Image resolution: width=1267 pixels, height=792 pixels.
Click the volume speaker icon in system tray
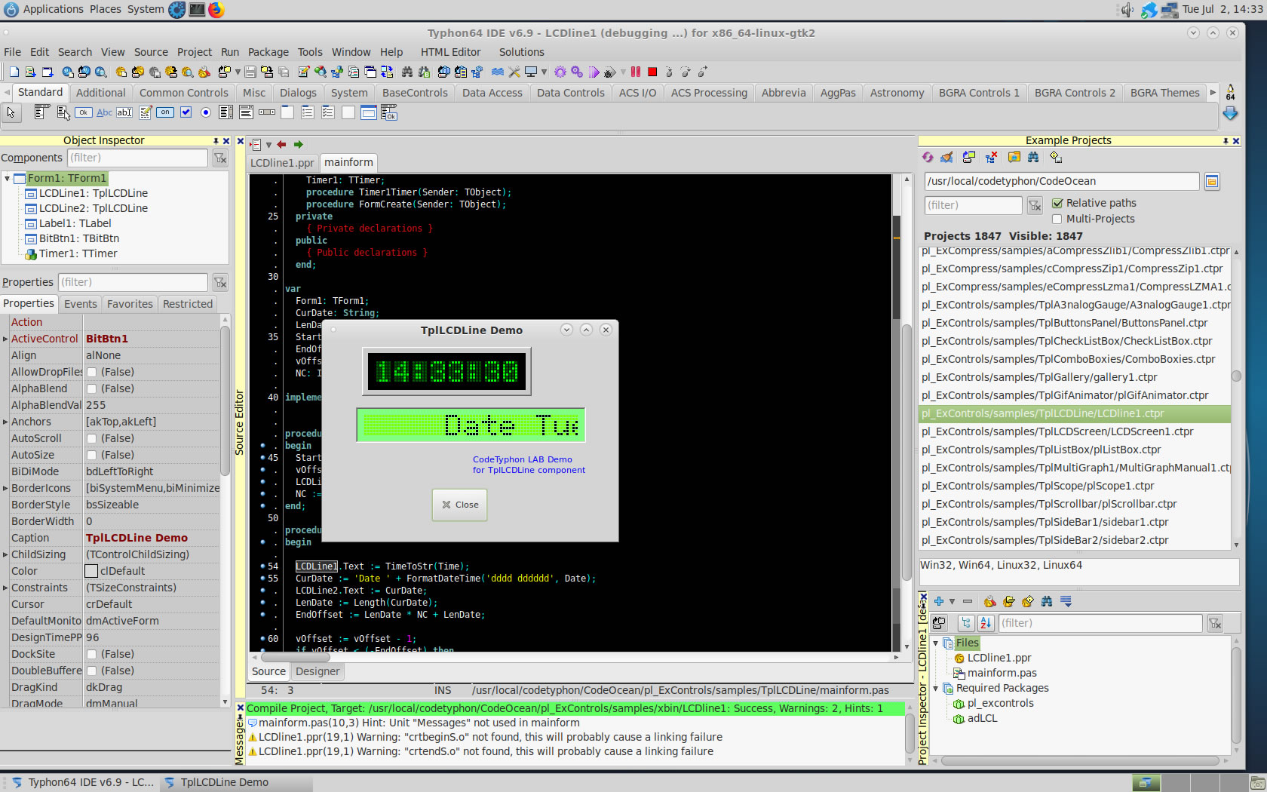pyautogui.click(x=1127, y=10)
